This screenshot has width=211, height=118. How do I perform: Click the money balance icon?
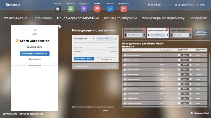click(149, 5)
